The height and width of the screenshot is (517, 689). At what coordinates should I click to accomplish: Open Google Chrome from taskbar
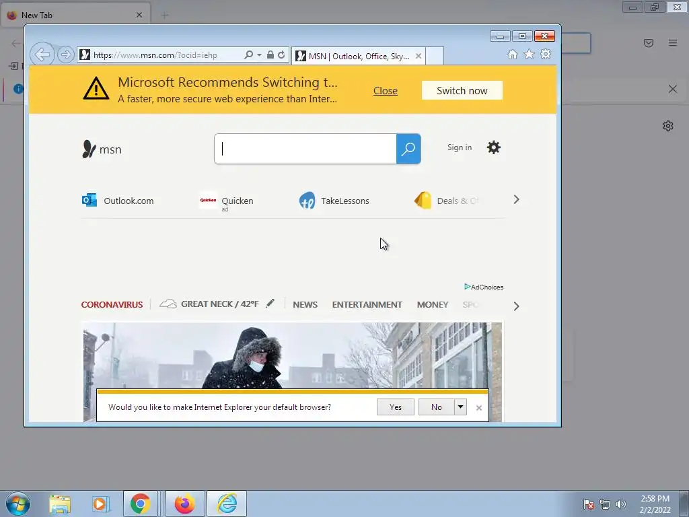[x=140, y=504]
